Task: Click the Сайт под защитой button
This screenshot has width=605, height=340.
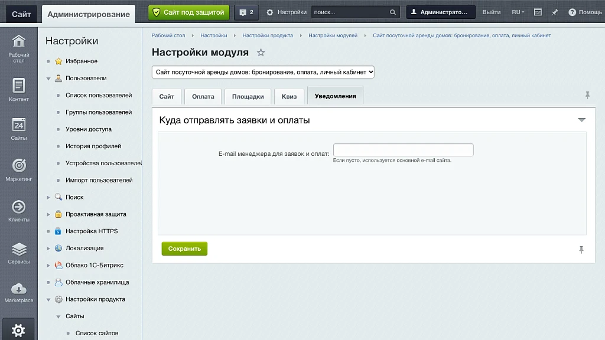Action: pos(188,12)
